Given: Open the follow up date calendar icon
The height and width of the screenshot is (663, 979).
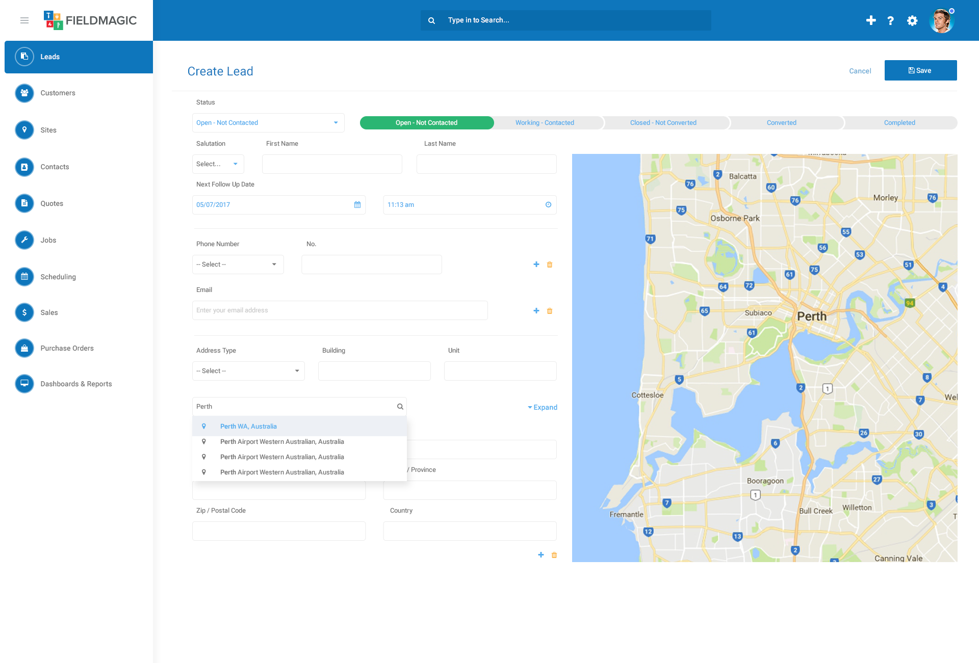Looking at the screenshot, I should 357,205.
